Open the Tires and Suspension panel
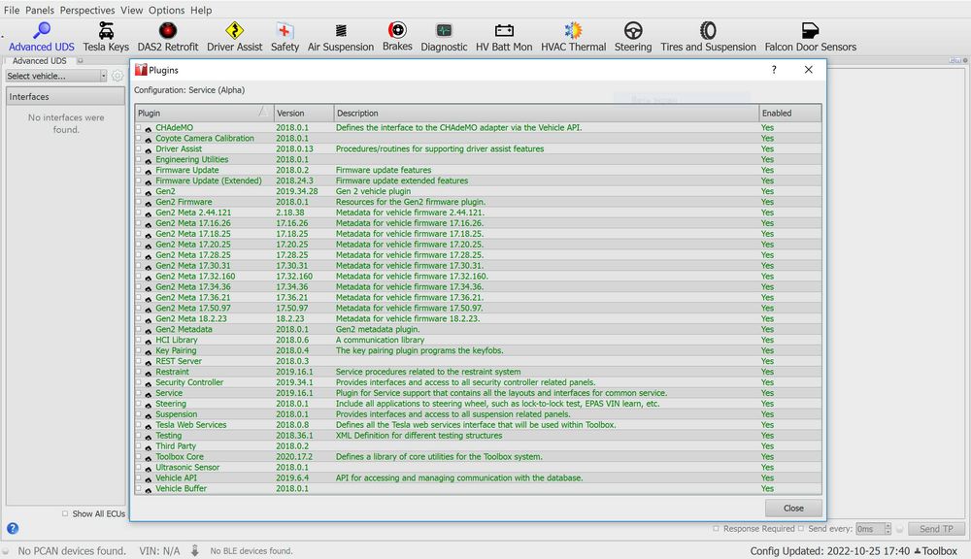This screenshot has height=559, width=971. pyautogui.click(x=708, y=37)
